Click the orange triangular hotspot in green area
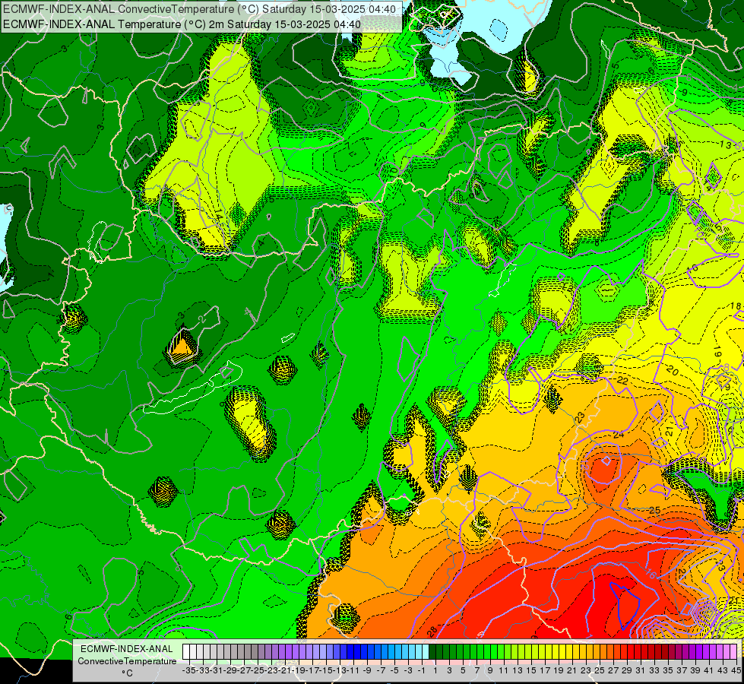 pyautogui.click(x=182, y=347)
